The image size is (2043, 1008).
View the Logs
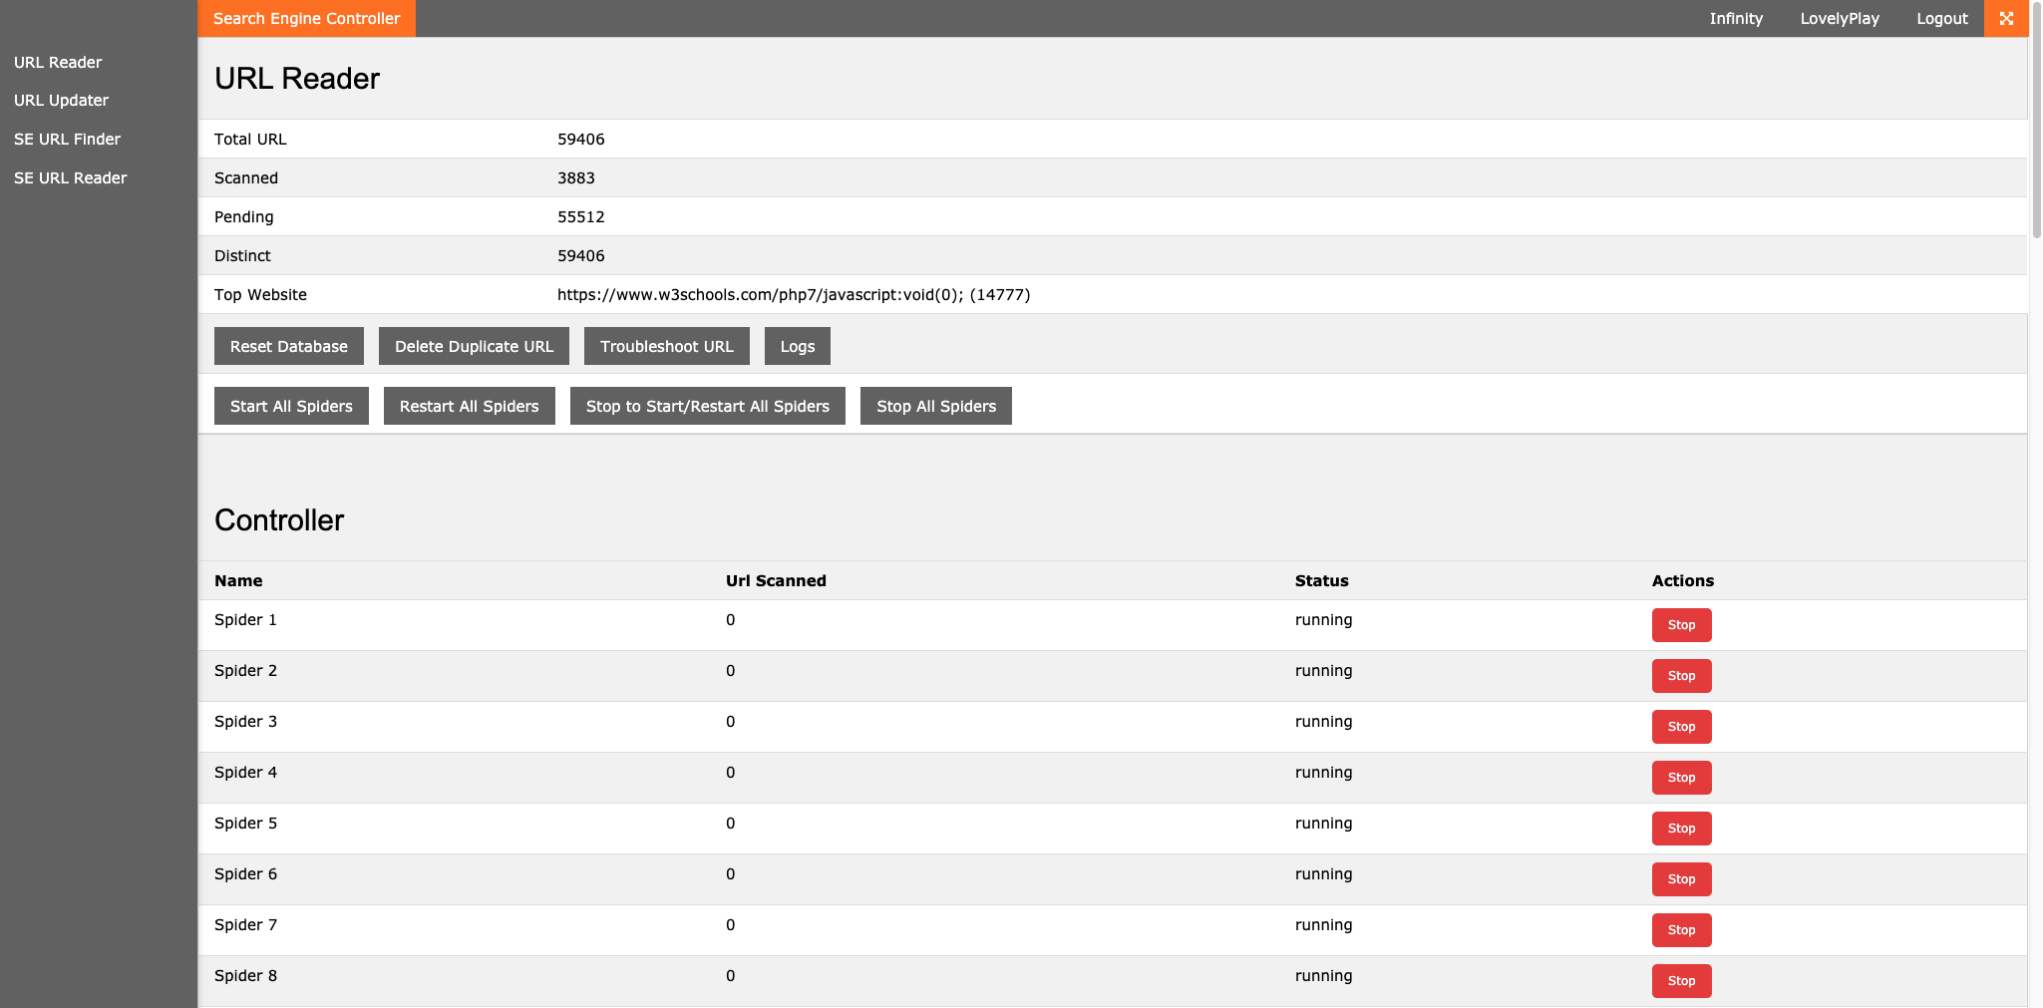point(797,347)
